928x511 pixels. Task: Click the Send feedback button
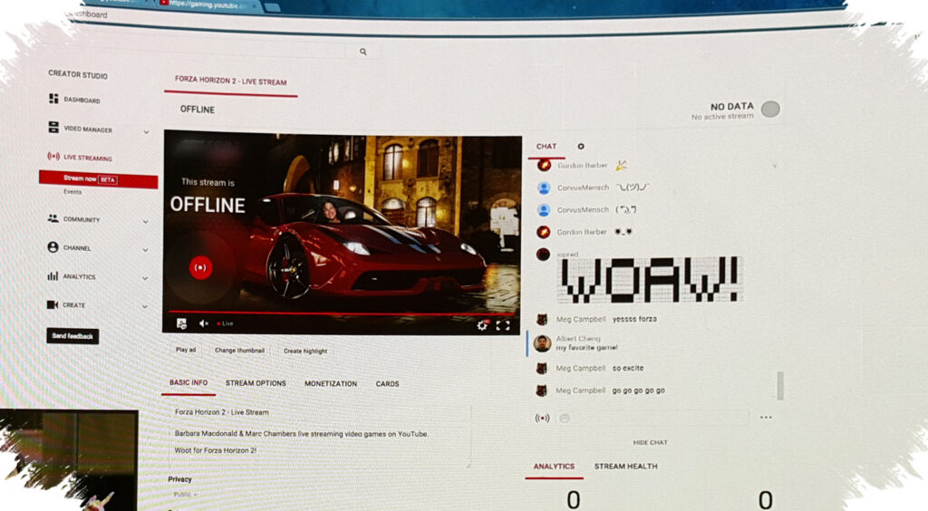pyautogui.click(x=72, y=336)
